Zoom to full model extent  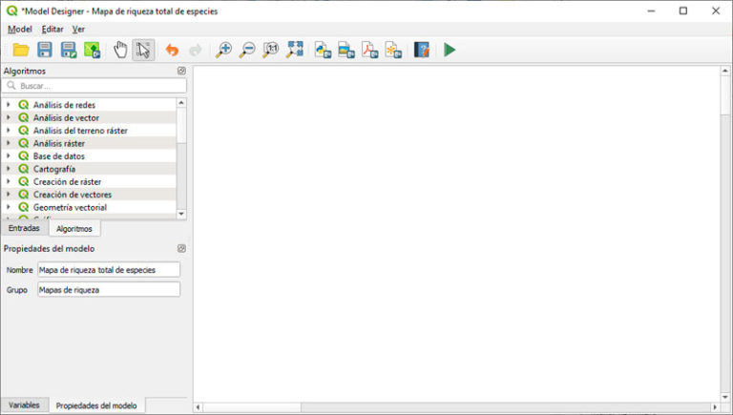pyautogui.click(x=295, y=50)
